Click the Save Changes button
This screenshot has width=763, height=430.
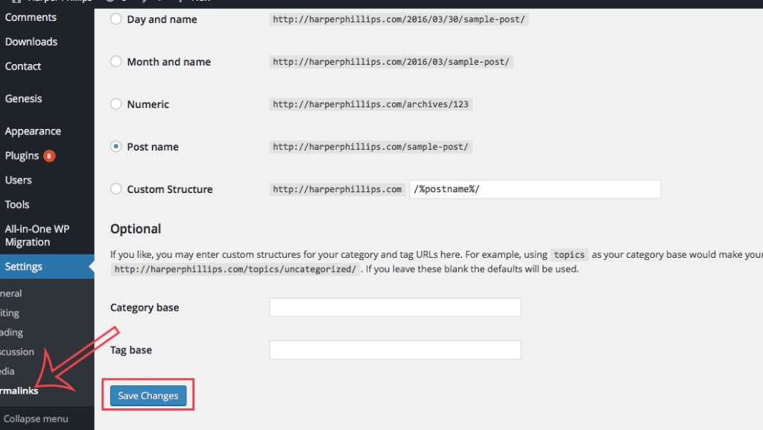(x=148, y=396)
